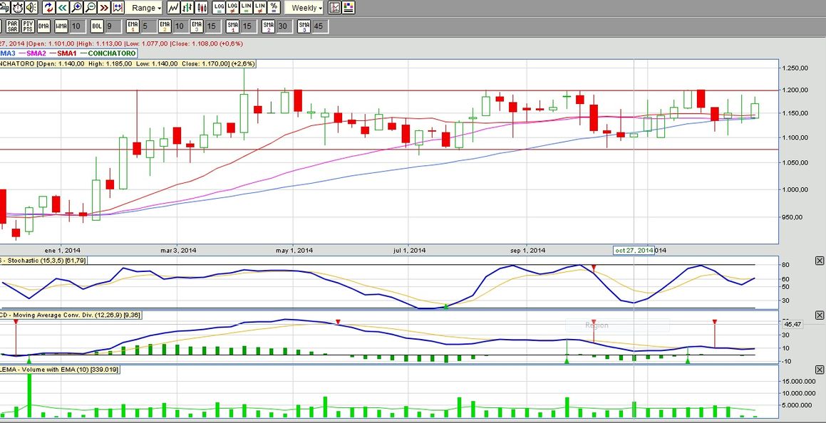
Task: Edit the SMA 2 period field showing 30
Action: click(x=284, y=26)
